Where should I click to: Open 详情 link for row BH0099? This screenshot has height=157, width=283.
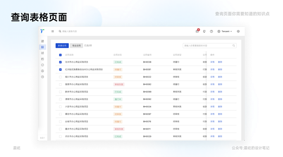(212, 92)
